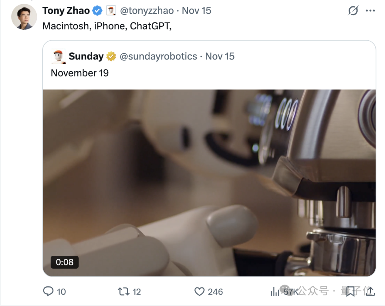Play the embedded coffee machine video
Image resolution: width=385 pixels, height=306 pixels.
[x=209, y=182]
